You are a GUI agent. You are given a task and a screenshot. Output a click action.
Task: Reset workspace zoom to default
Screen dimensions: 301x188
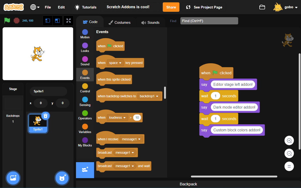[x=289, y=166]
